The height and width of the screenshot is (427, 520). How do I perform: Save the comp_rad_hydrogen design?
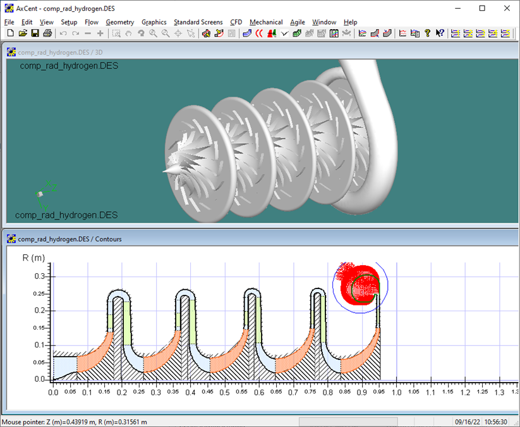34,33
